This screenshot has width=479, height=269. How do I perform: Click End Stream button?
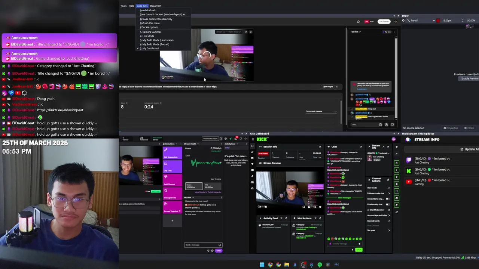384,21
